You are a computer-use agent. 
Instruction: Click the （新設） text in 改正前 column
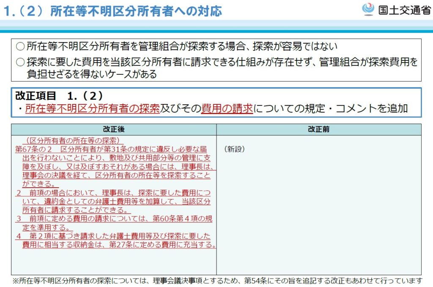(234, 149)
